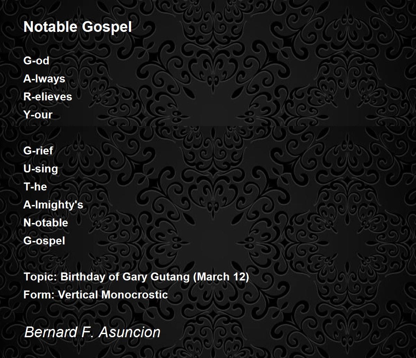Screen dimensions: 416x358
Task: Click the poem title Notable Gospel
Action: pos(78,27)
